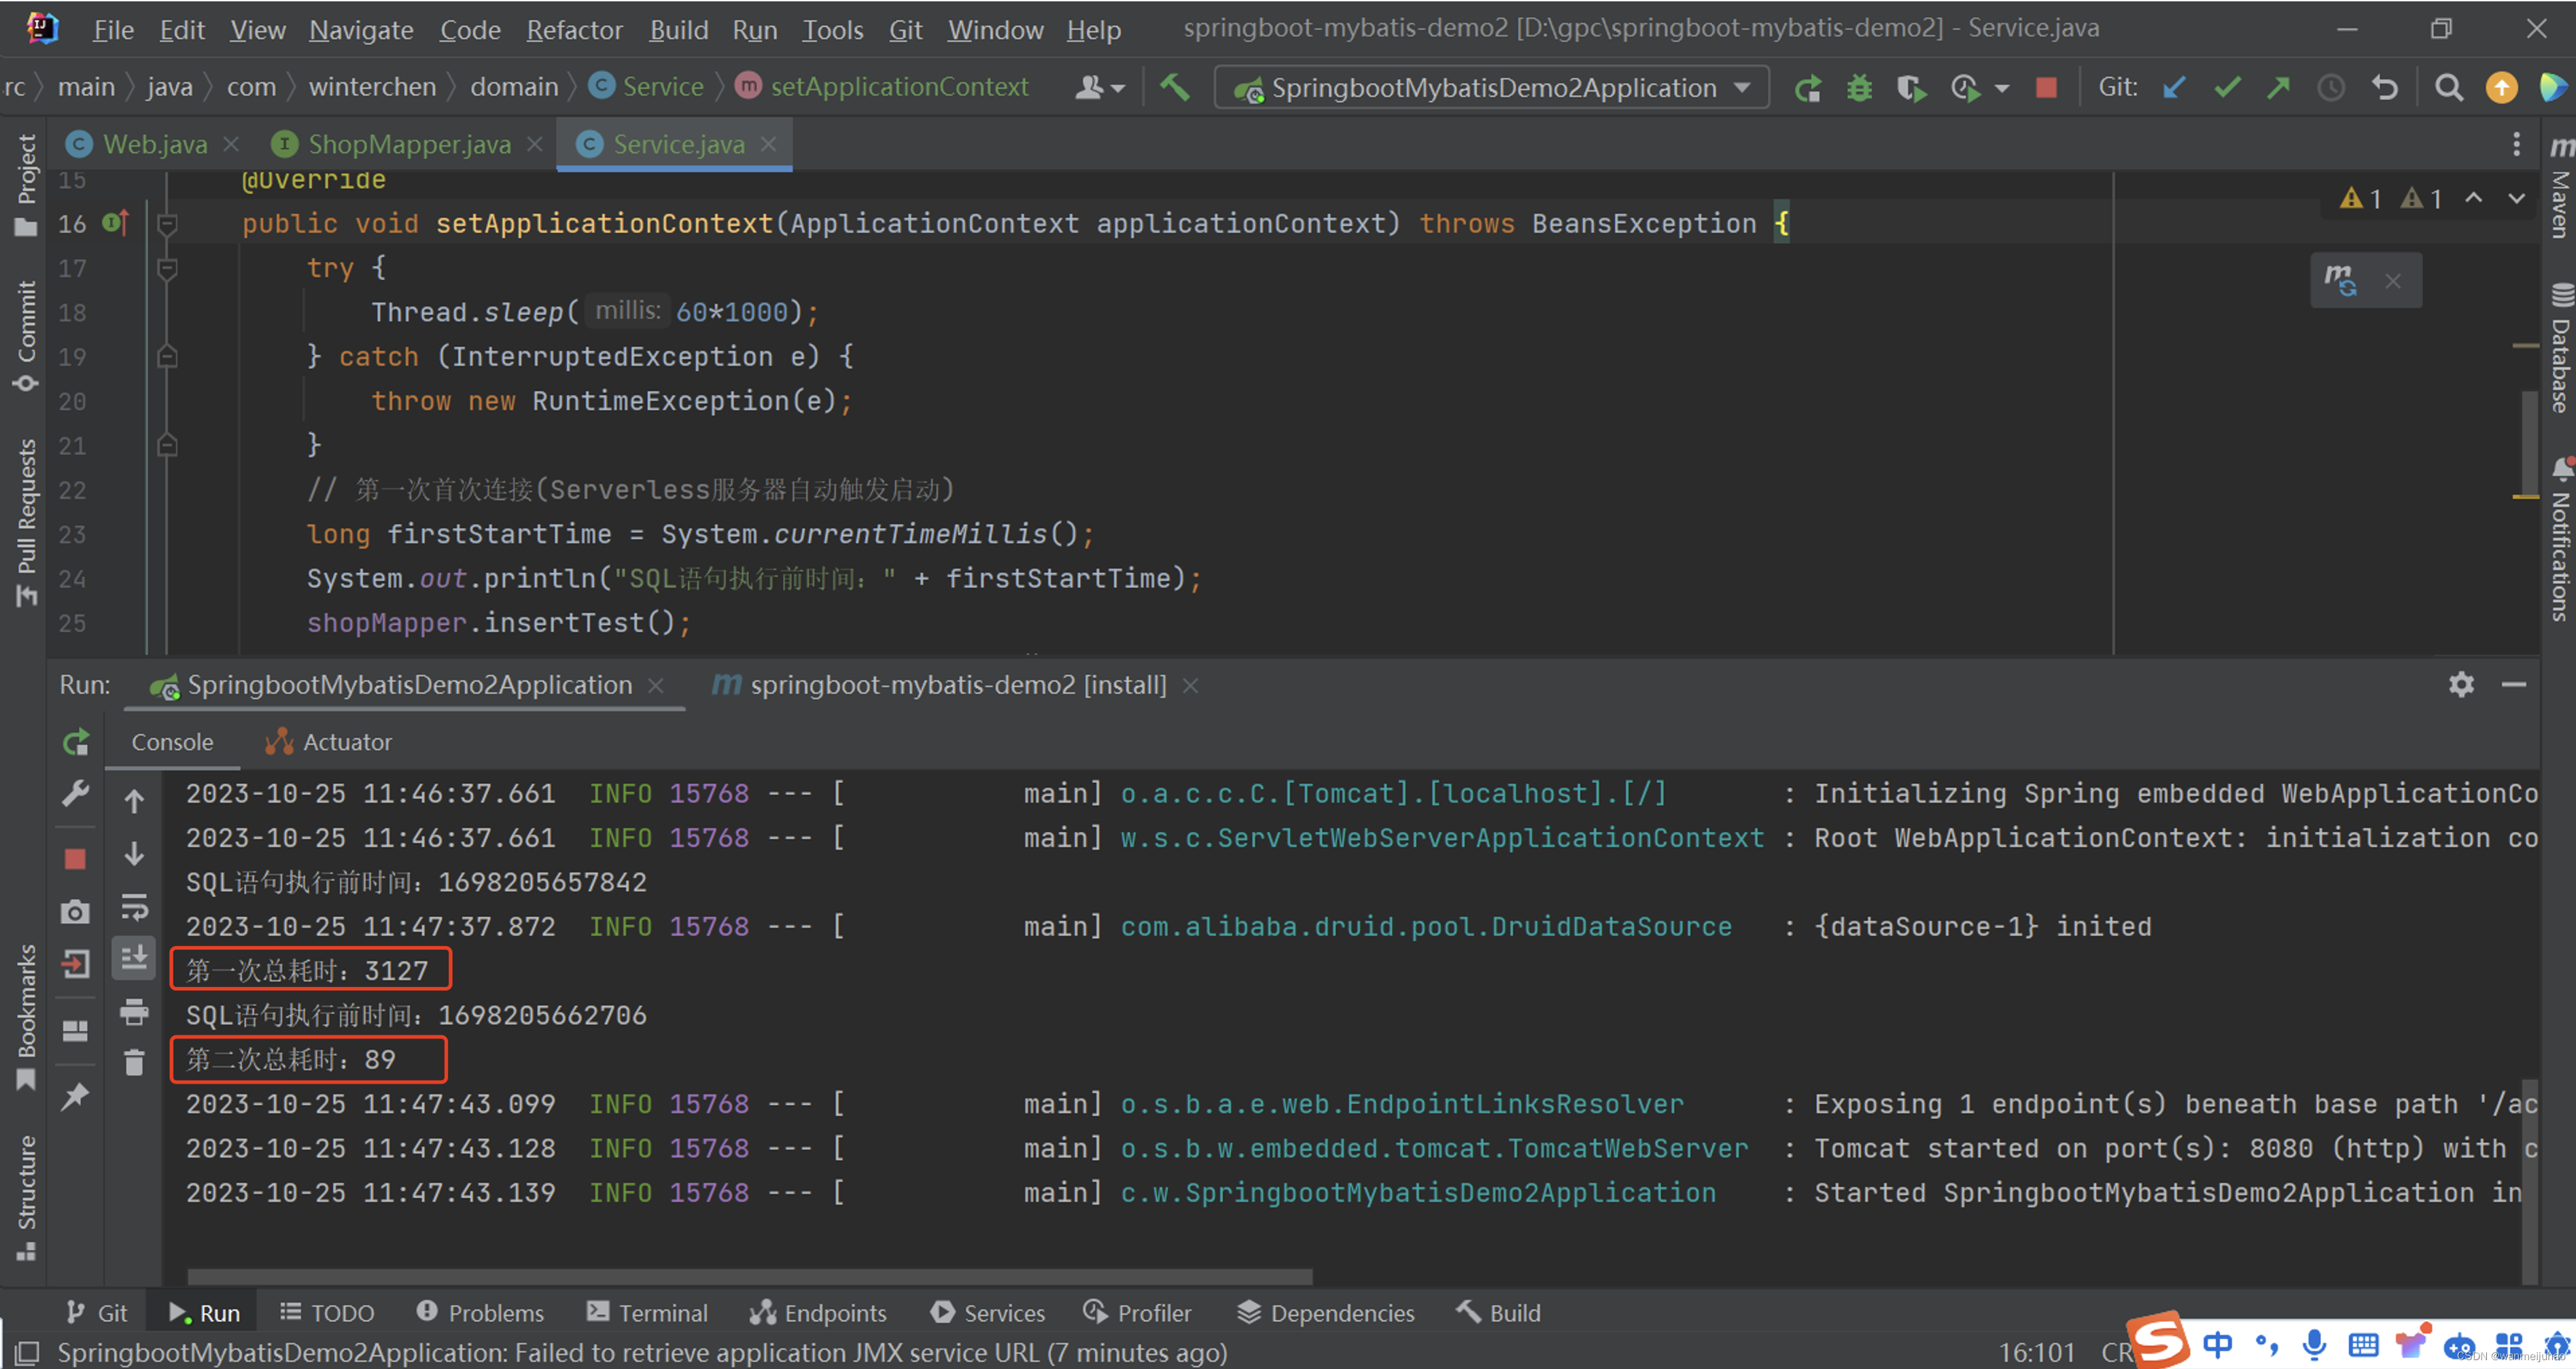The image size is (2576, 1369).
Task: Open Git Show History clock icon
Action: pos(2331,89)
